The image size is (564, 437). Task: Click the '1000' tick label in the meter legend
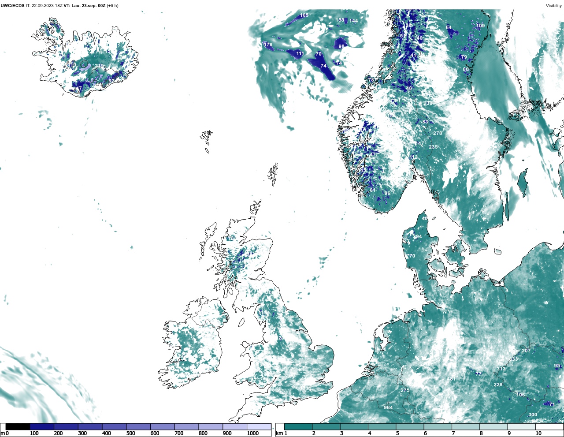pyautogui.click(x=253, y=433)
